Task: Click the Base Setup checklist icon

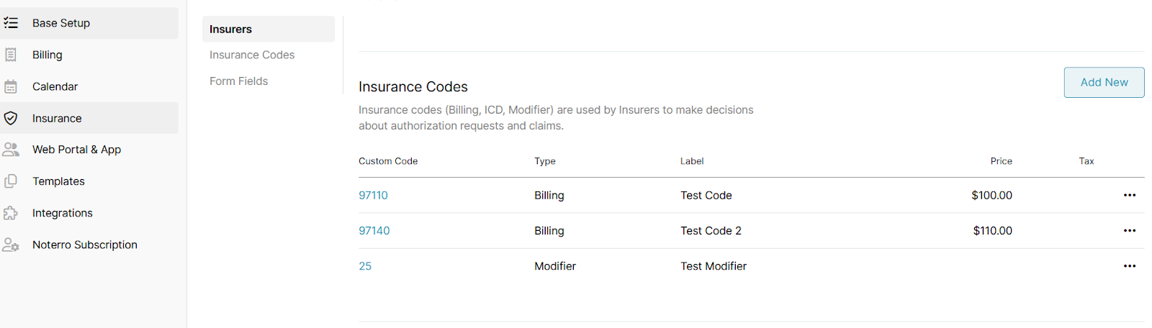Action: (11, 23)
